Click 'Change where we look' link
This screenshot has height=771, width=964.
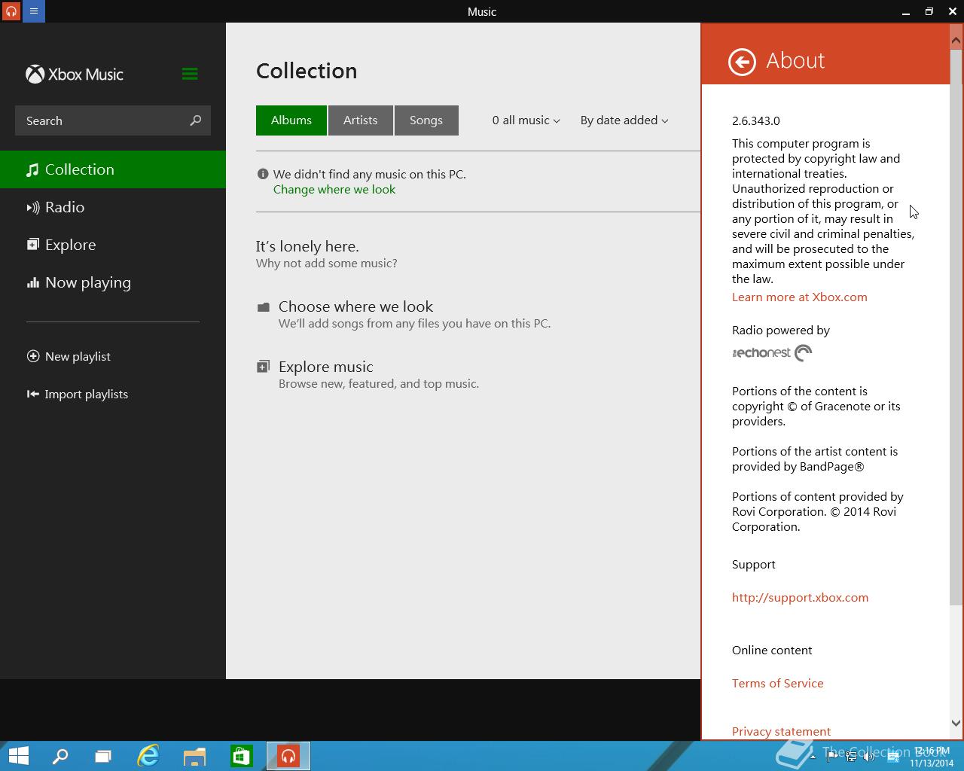(334, 190)
